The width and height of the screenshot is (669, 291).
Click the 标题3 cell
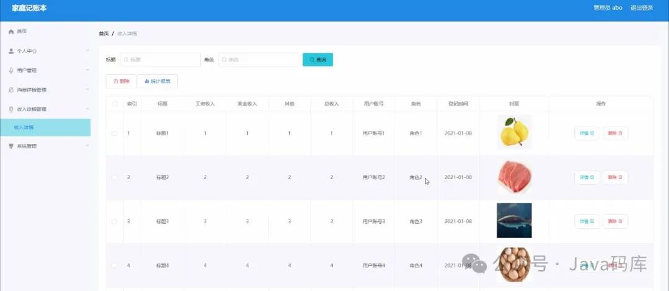tap(162, 221)
